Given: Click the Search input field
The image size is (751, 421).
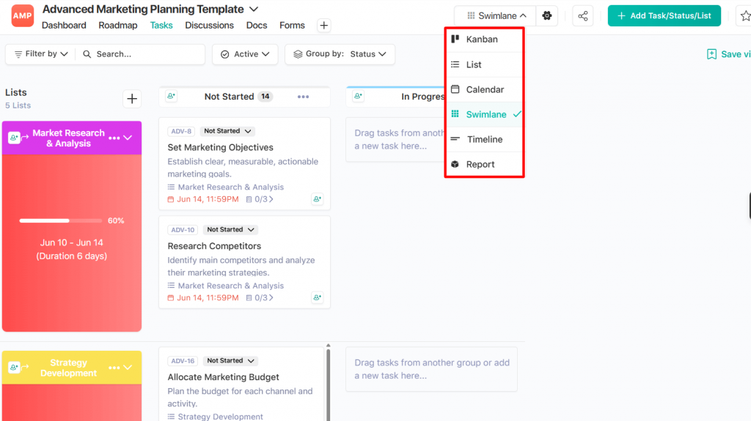Looking at the screenshot, I should click(141, 54).
